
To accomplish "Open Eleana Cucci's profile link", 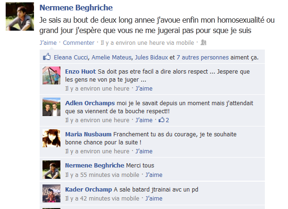I will click(x=71, y=58).
